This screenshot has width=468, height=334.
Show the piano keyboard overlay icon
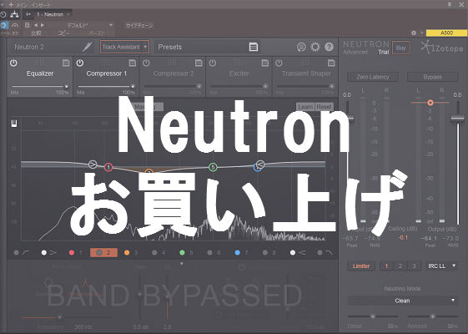tap(14, 124)
